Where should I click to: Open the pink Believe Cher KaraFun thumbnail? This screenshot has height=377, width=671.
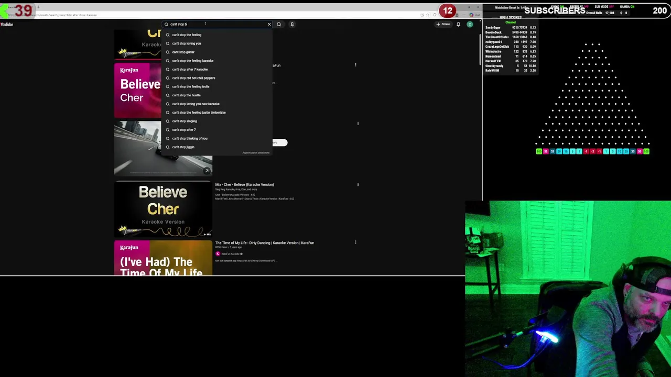point(137,91)
